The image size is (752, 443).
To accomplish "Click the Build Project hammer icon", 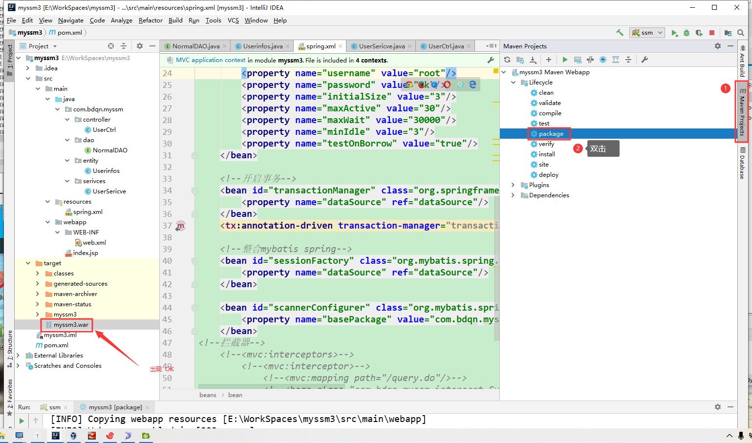I will coord(620,33).
